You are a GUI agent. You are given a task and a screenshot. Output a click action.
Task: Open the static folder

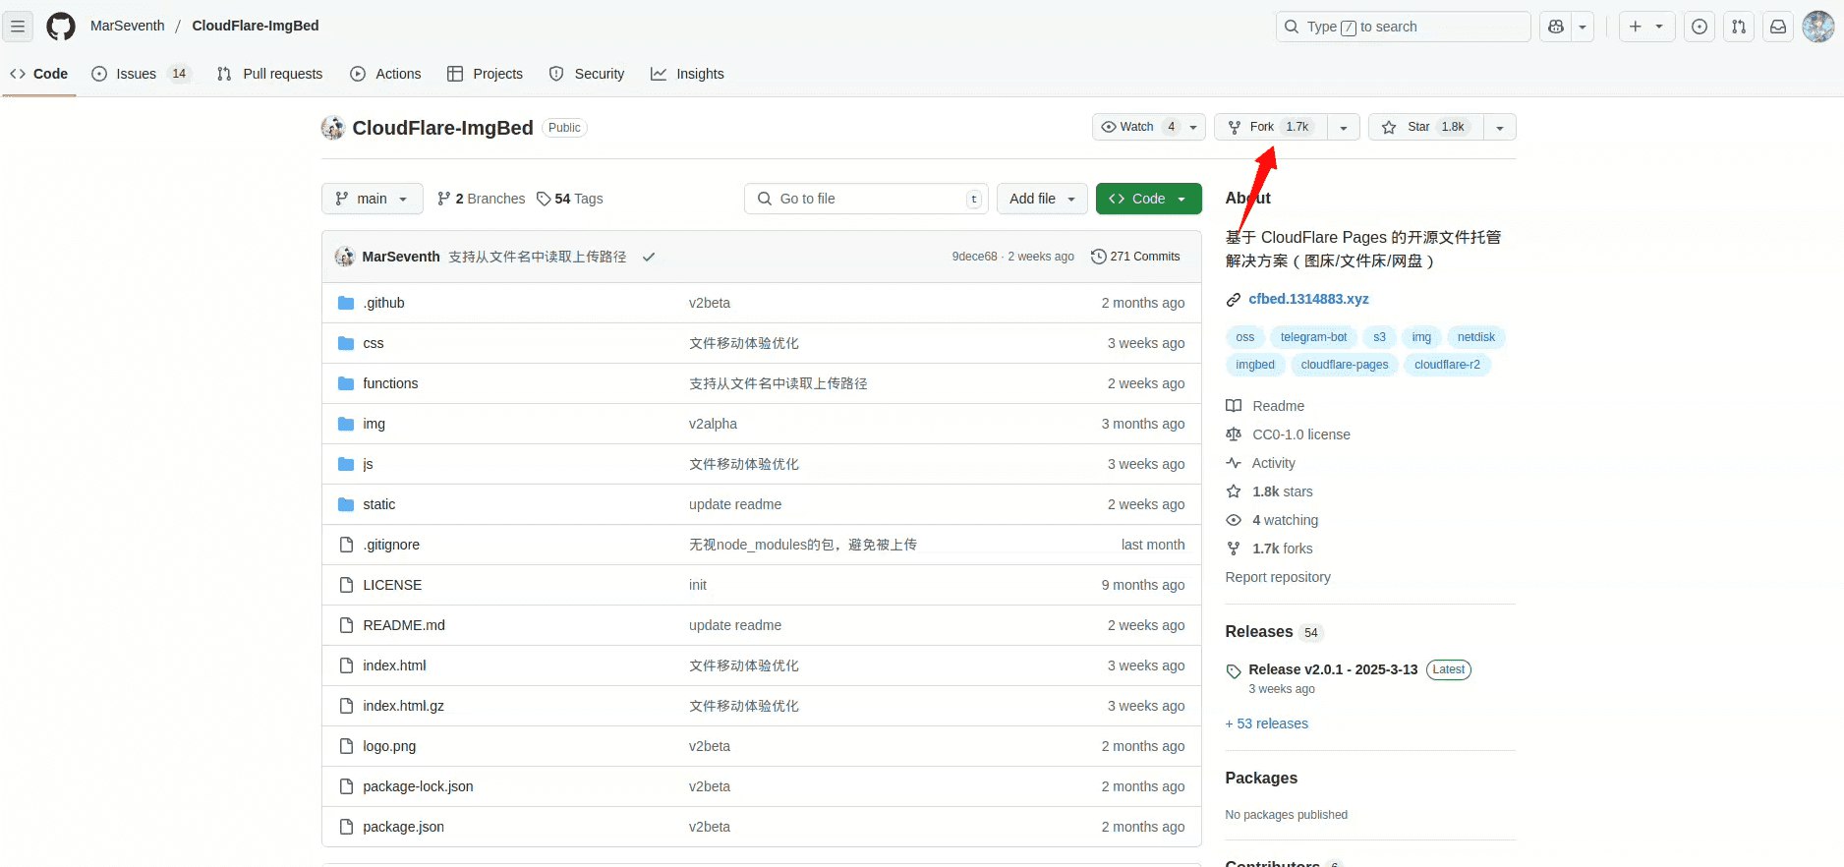(x=378, y=504)
